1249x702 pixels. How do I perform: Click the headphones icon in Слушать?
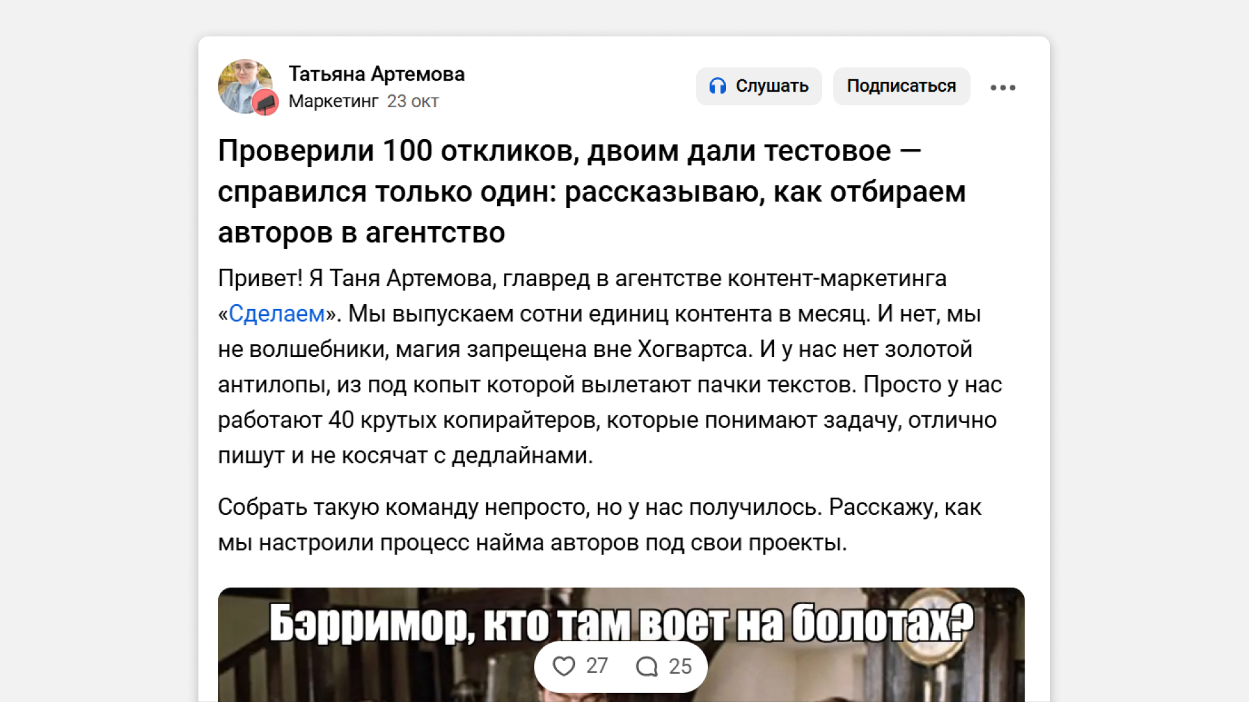coord(718,86)
